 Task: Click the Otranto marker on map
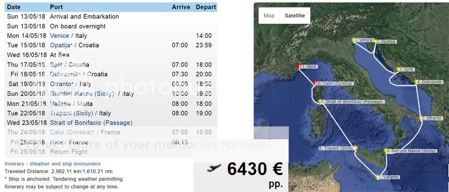421,118
